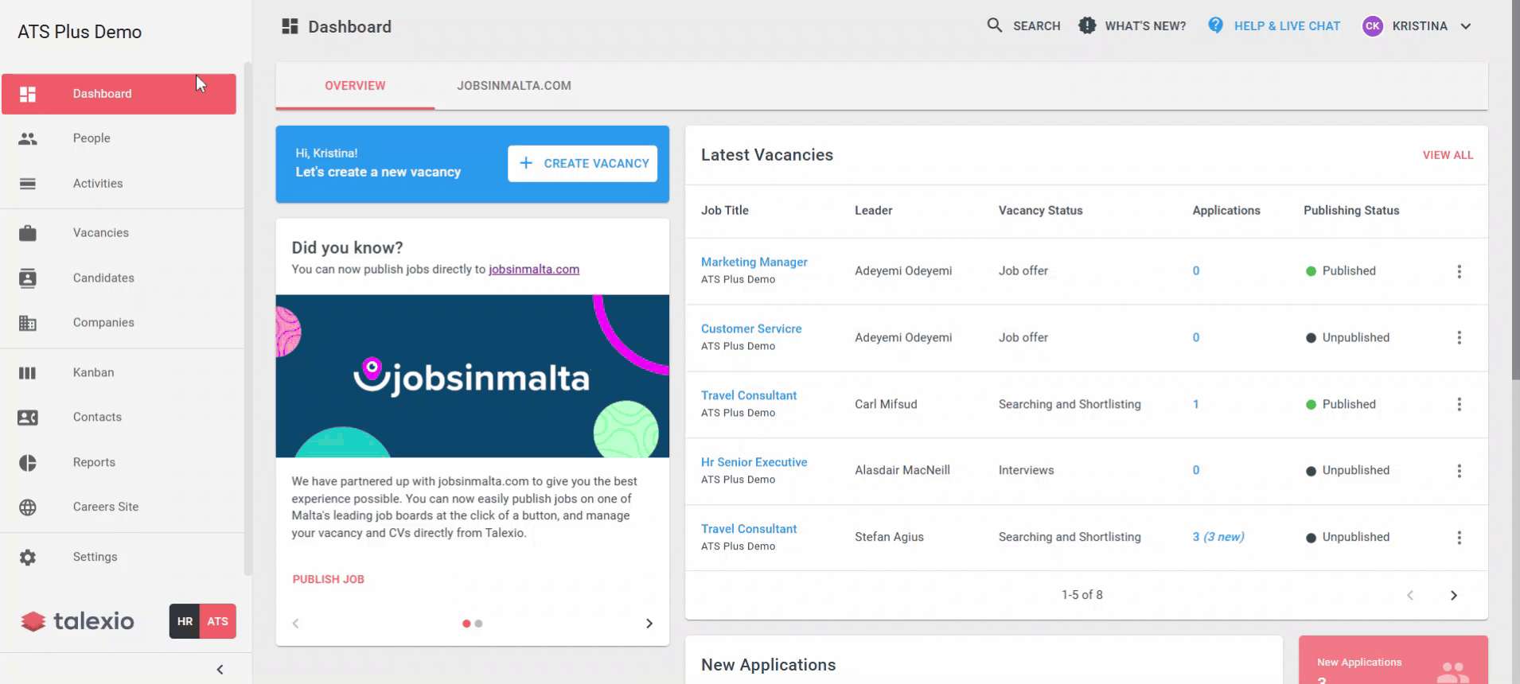Open the Hr Senior Executive vacancy
The image size is (1520, 684).
coord(754,463)
